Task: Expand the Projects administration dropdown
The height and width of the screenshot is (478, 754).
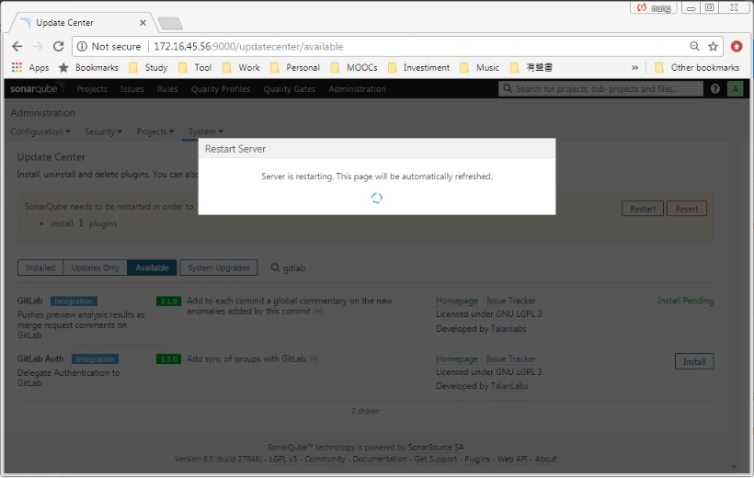Action: tap(155, 131)
